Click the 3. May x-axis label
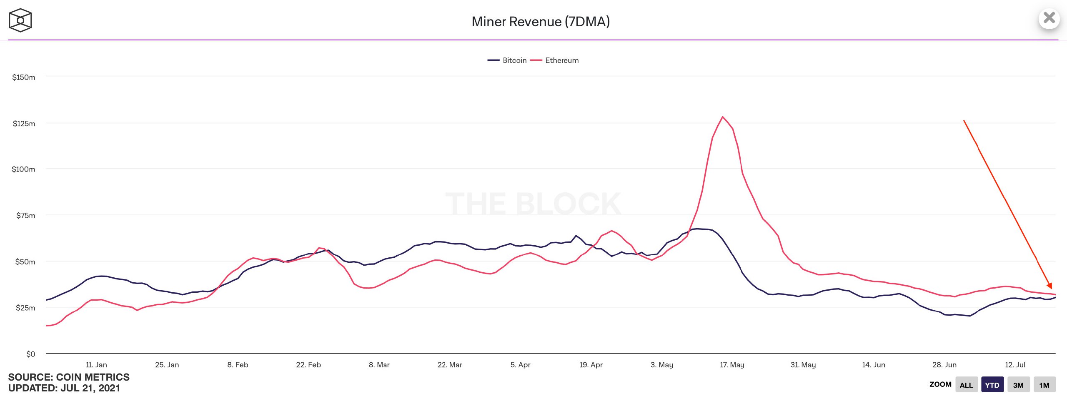The height and width of the screenshot is (396, 1067). (662, 365)
